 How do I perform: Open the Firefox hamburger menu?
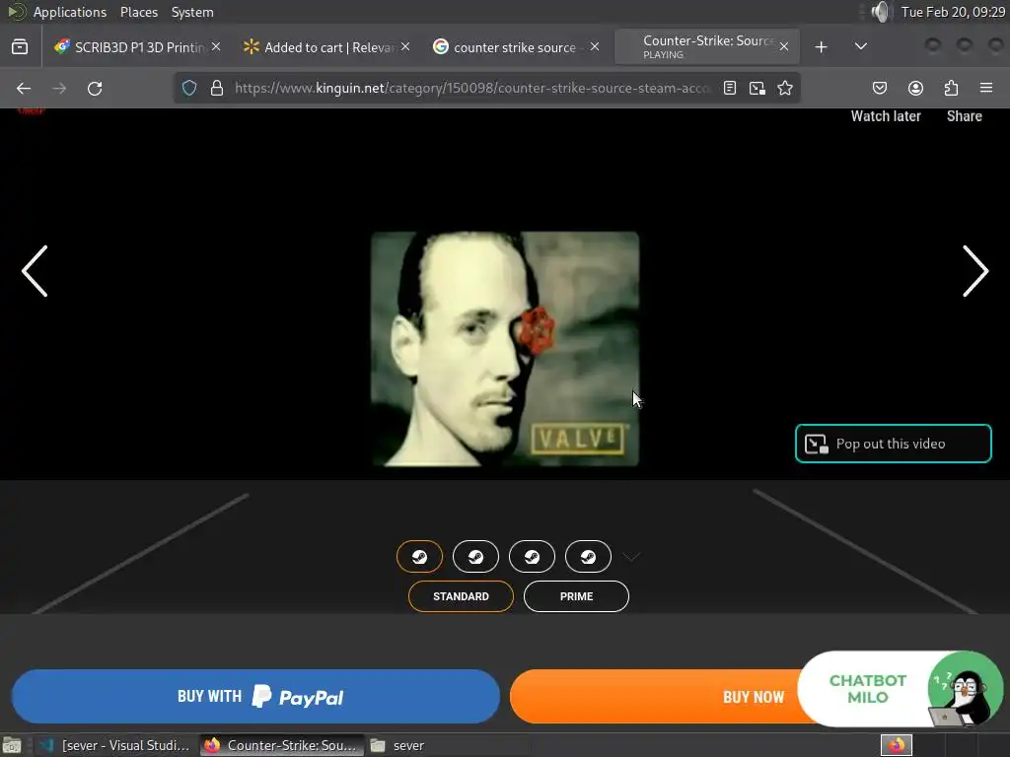985,88
